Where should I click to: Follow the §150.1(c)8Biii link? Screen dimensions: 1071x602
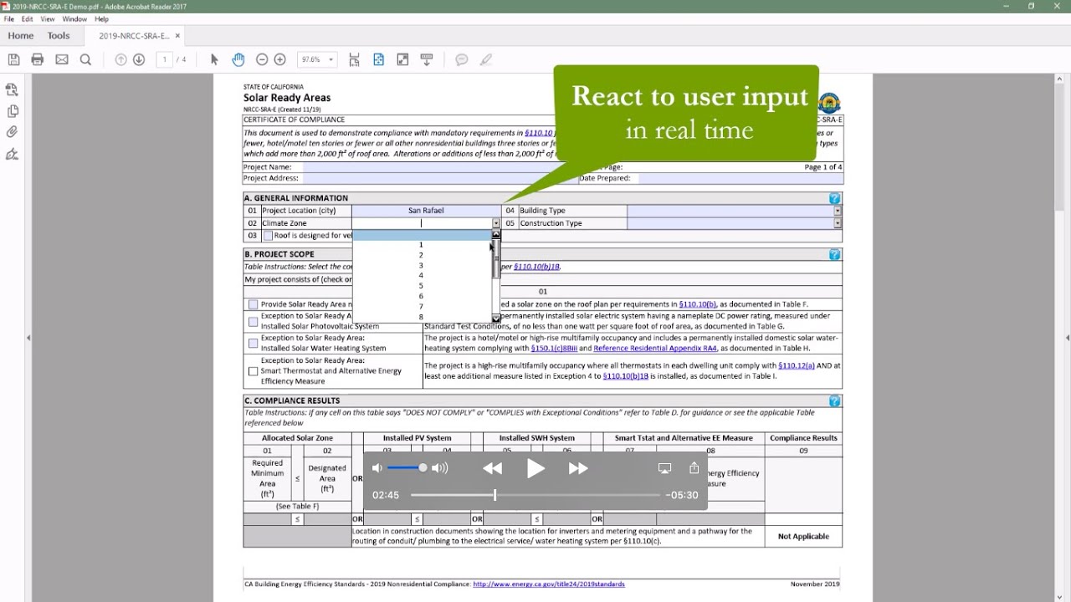[x=554, y=348]
